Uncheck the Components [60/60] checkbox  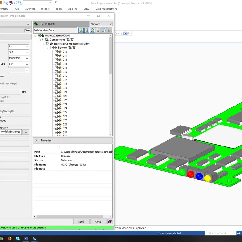44,40
